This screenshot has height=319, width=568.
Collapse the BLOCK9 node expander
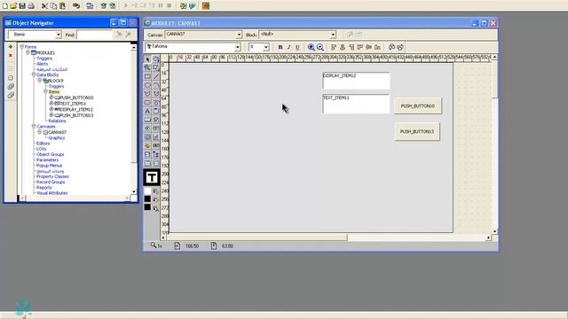point(39,81)
